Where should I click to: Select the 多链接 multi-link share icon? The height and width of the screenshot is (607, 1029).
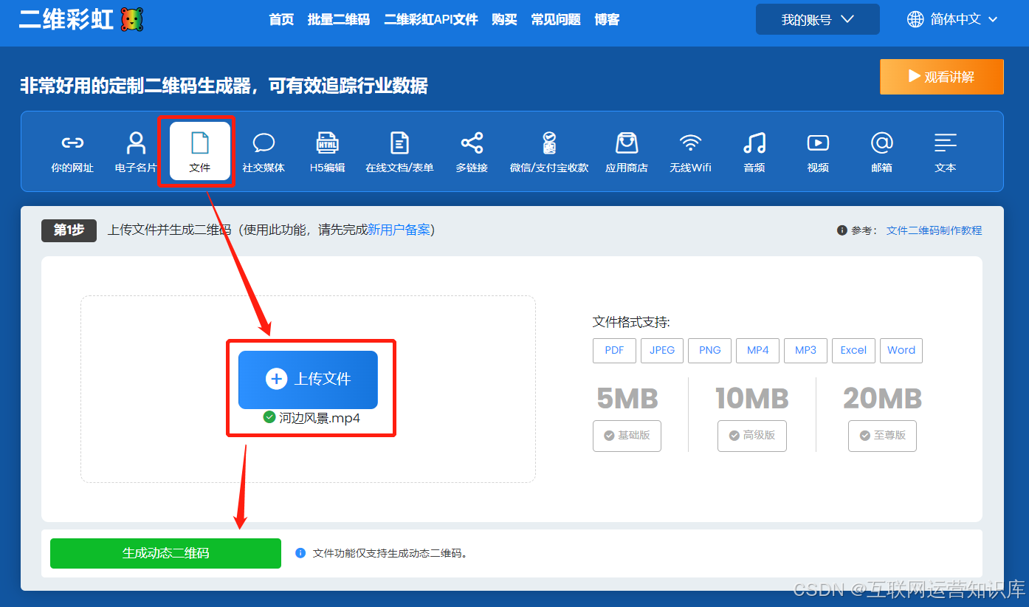coord(472,143)
